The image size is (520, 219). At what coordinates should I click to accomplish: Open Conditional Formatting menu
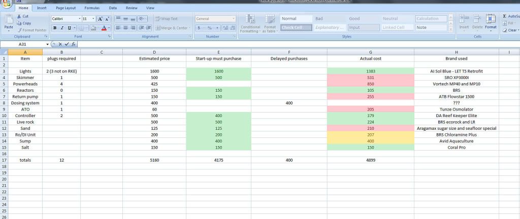pos(250,23)
